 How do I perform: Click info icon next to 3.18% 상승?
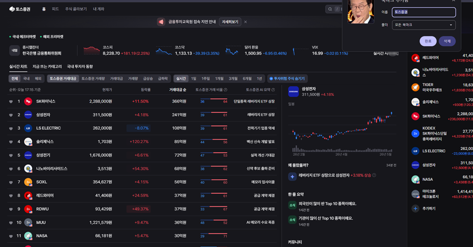pos(374,175)
